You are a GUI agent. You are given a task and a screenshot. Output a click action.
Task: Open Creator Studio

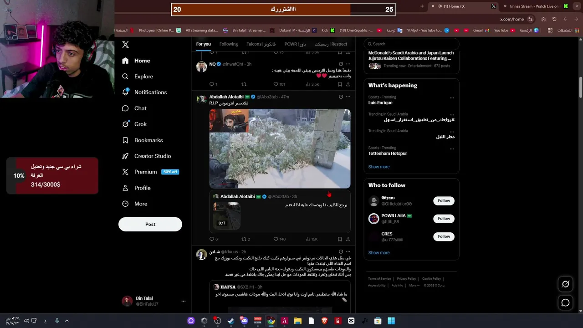tap(146, 156)
